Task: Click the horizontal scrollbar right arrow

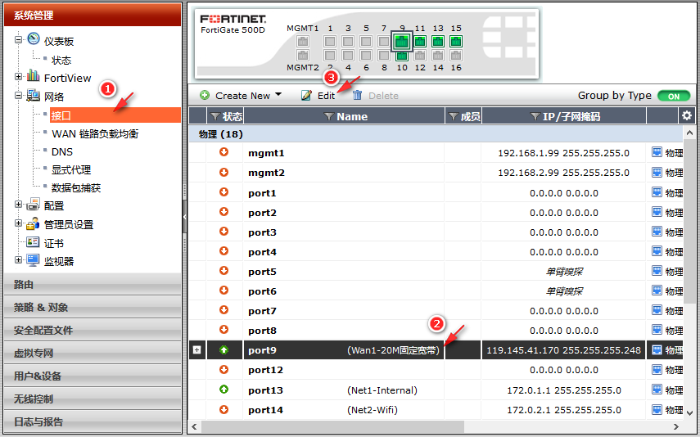Action: (676, 426)
